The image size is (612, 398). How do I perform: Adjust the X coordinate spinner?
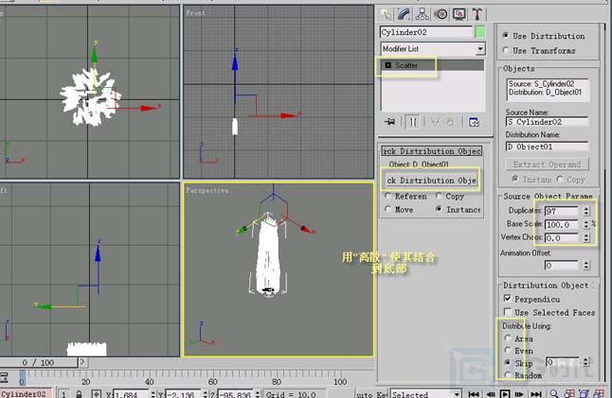click(153, 394)
